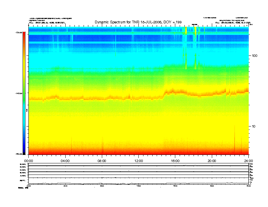Click the "04:00" time axis label
The image size is (268, 207).
pyautogui.click(x=65, y=161)
